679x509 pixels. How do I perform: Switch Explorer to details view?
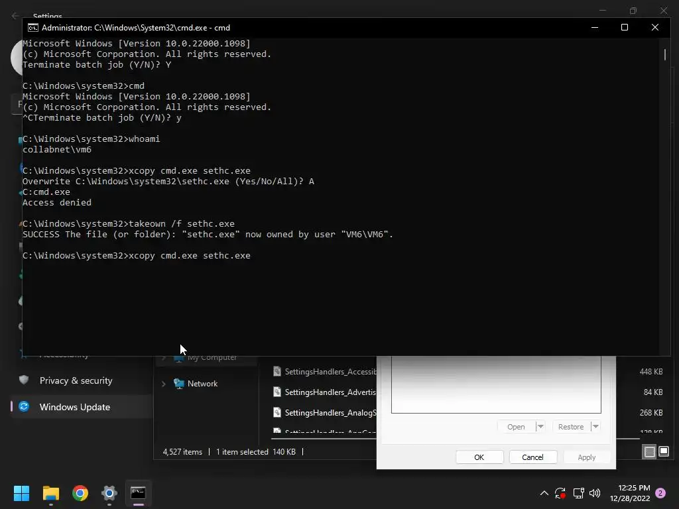click(650, 452)
